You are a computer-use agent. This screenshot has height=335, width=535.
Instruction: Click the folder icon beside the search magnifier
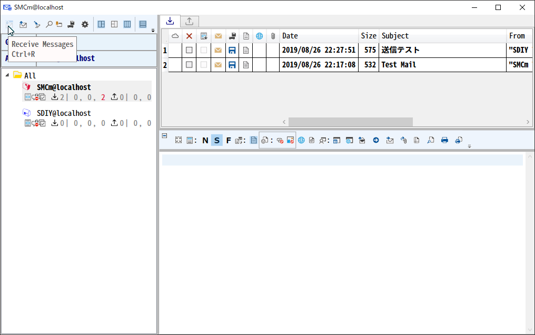59,24
